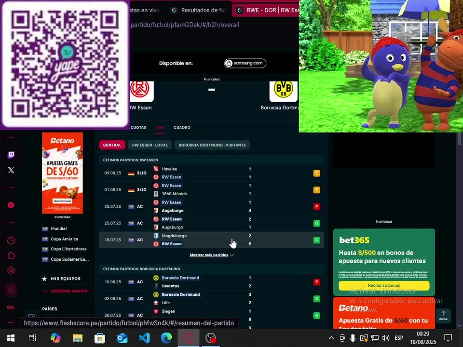The height and width of the screenshot is (347, 463).
Task: Click the AGREGAR EQUIPO link
Action: pyautogui.click(x=69, y=291)
